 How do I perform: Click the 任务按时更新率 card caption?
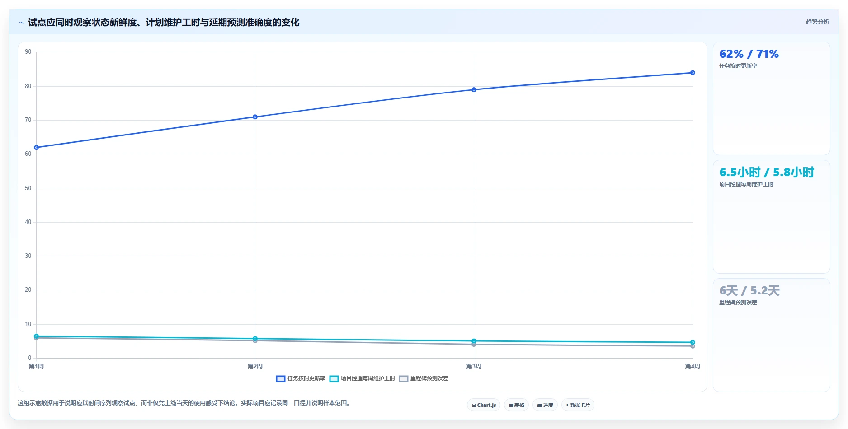coord(738,66)
